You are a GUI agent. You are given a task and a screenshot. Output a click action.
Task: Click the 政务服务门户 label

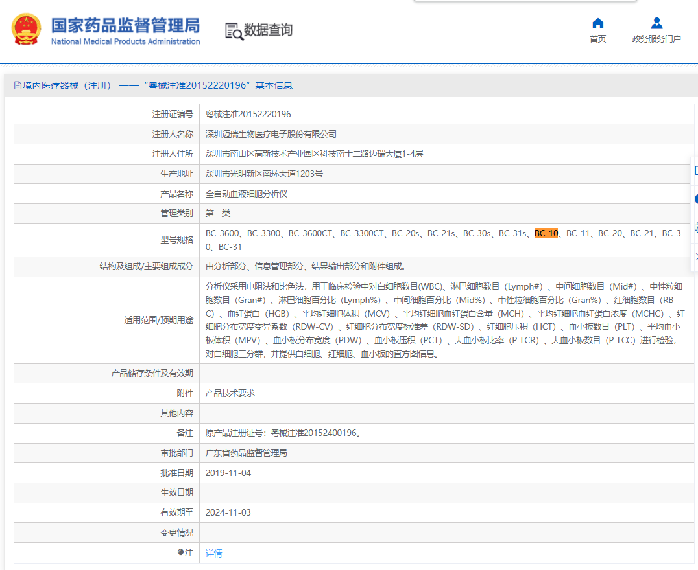(656, 39)
